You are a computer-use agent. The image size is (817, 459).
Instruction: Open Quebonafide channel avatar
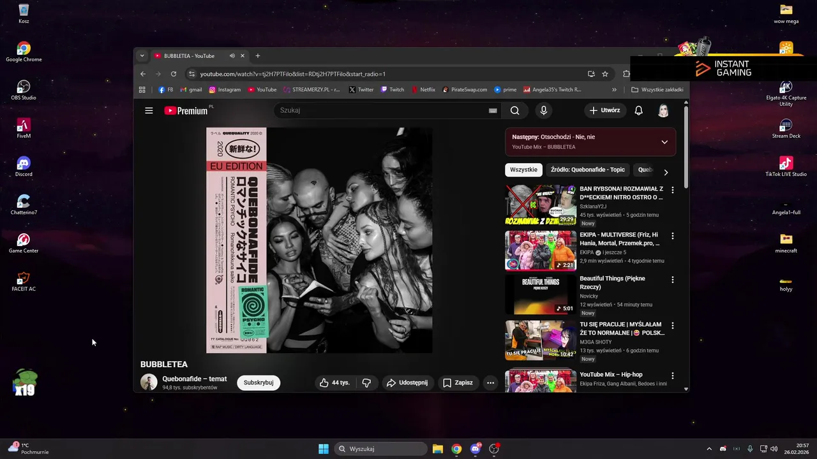point(149,382)
